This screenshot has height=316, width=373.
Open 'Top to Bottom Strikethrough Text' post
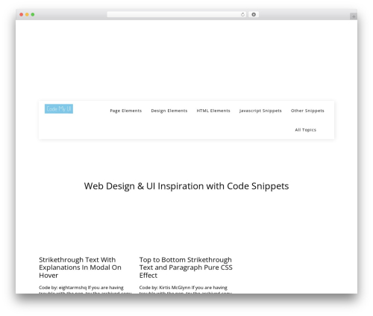pos(186,267)
